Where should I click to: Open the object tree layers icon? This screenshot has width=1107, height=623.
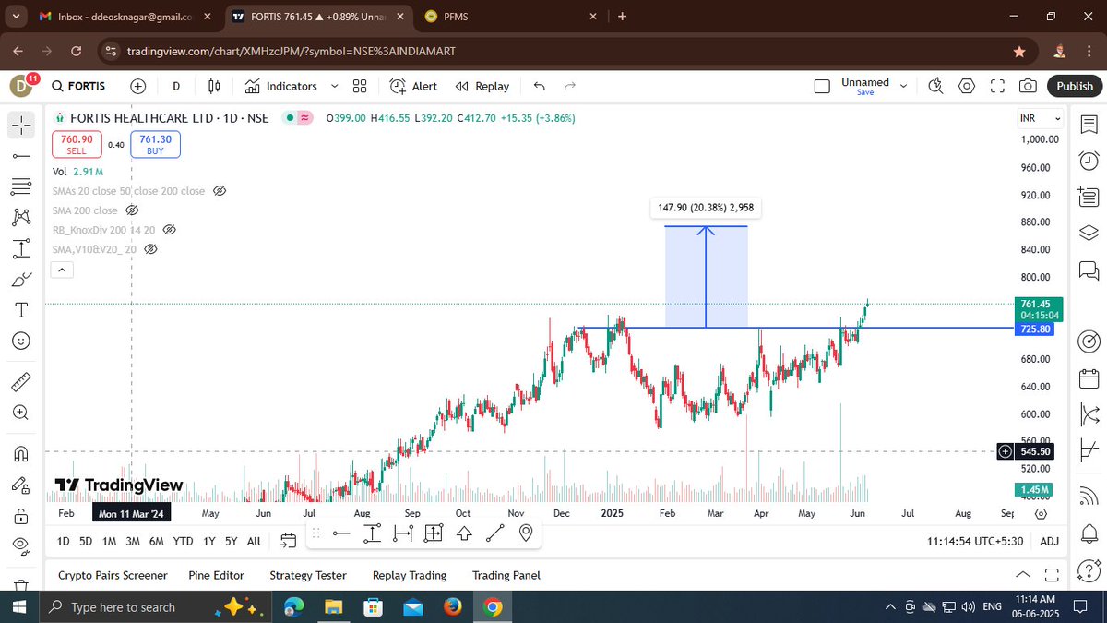coord(1089,232)
